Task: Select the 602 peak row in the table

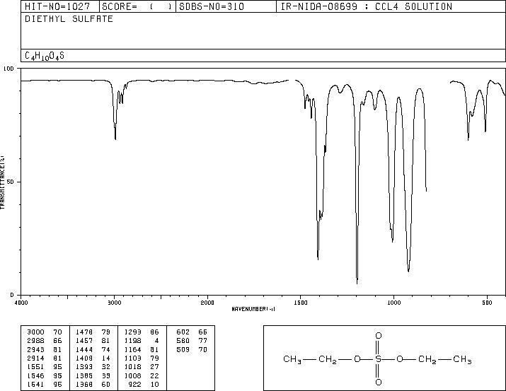Action: [x=192, y=332]
